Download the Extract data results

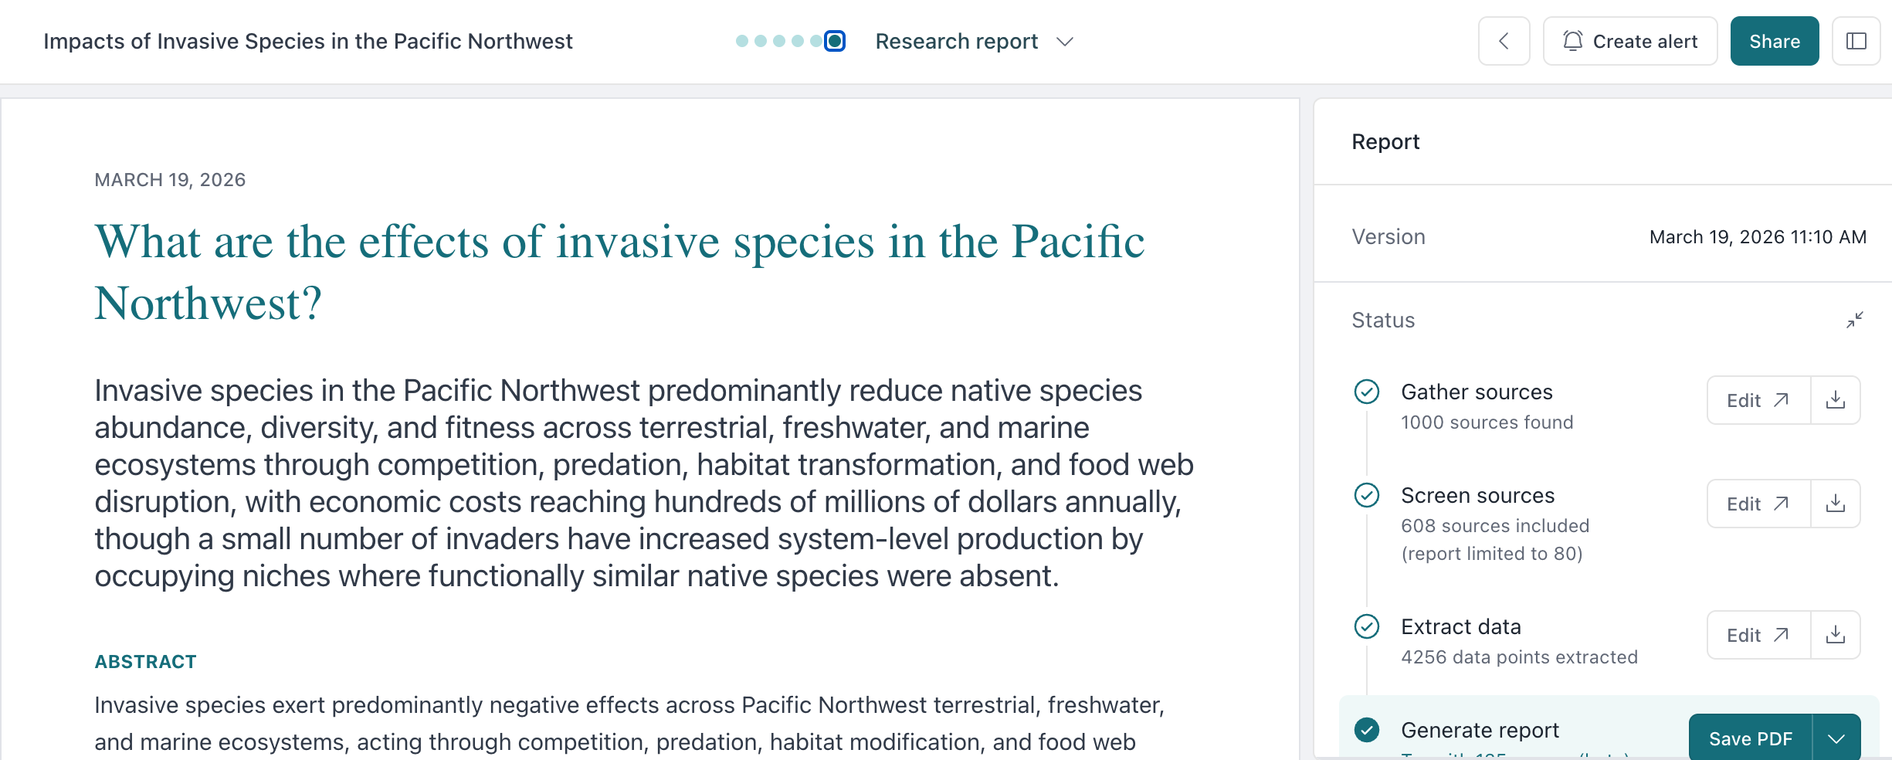(1835, 635)
